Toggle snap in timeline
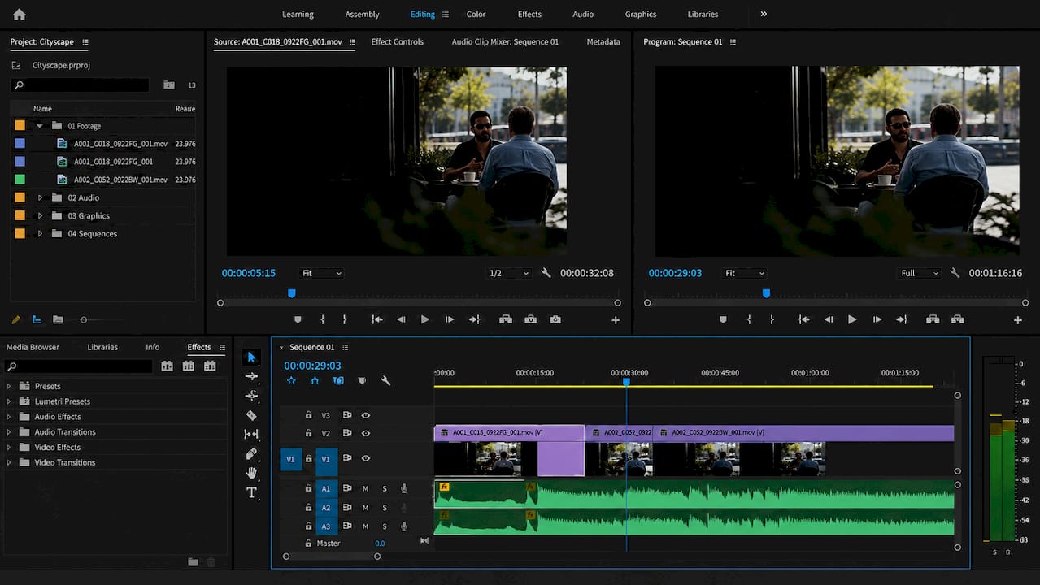This screenshot has height=585, width=1040. pyautogui.click(x=315, y=380)
